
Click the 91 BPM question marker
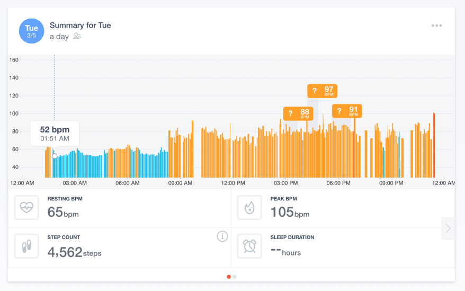point(347,111)
